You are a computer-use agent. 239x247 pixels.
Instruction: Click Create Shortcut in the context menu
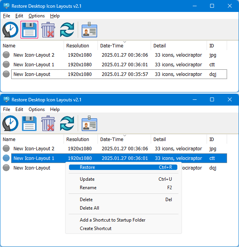[96, 229]
